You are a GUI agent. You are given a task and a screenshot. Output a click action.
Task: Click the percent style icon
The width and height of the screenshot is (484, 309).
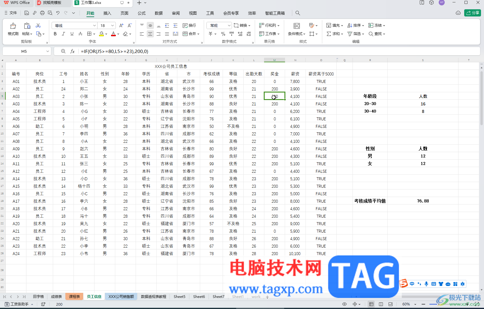point(223,34)
